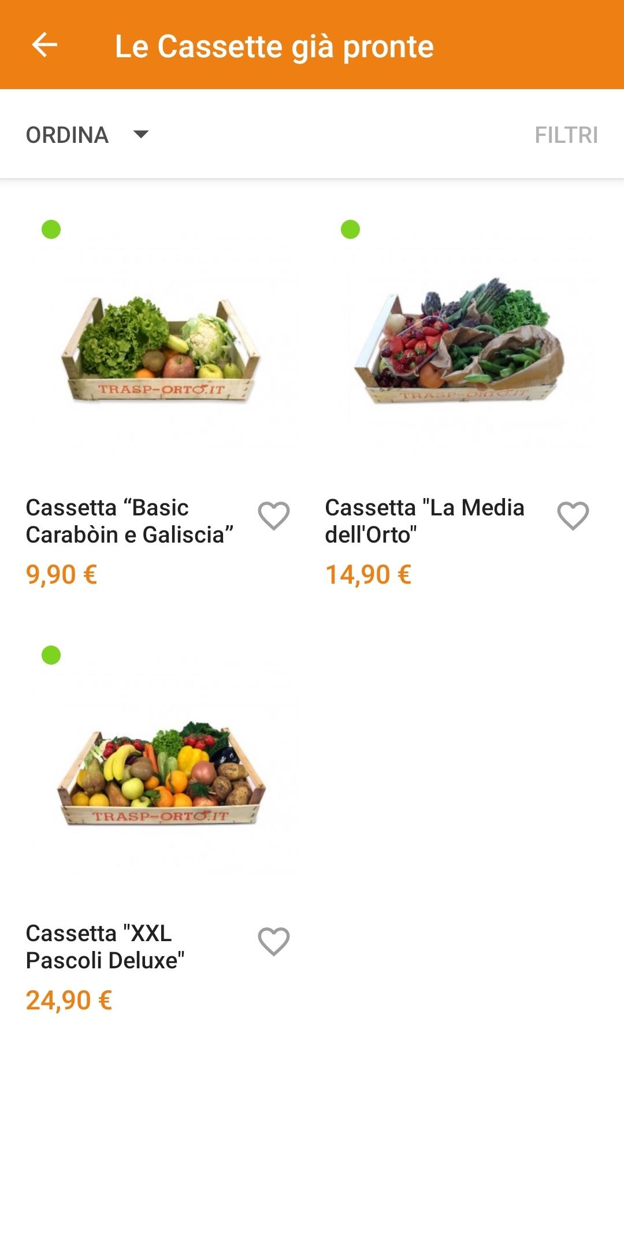
Task: Expand the ORDINA sort dropdown arrow
Action: point(141,135)
